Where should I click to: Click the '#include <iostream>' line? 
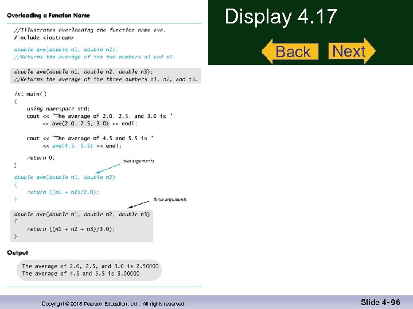click(44, 38)
